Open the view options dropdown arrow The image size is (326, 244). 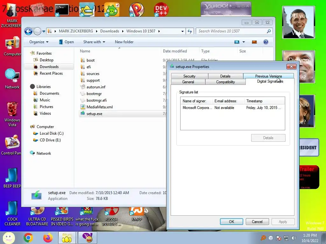244,42
